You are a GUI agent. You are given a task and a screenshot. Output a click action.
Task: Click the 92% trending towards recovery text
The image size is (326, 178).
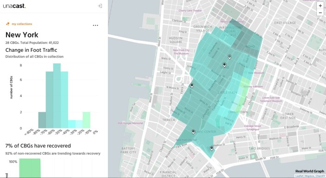coord(53,153)
